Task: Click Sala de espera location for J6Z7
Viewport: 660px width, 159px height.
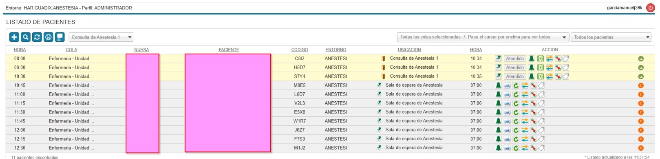Action: click(414, 130)
